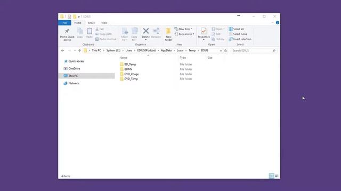Select This PC in navigation pane
This screenshot has height=191, width=341.
pyautogui.click(x=86, y=76)
